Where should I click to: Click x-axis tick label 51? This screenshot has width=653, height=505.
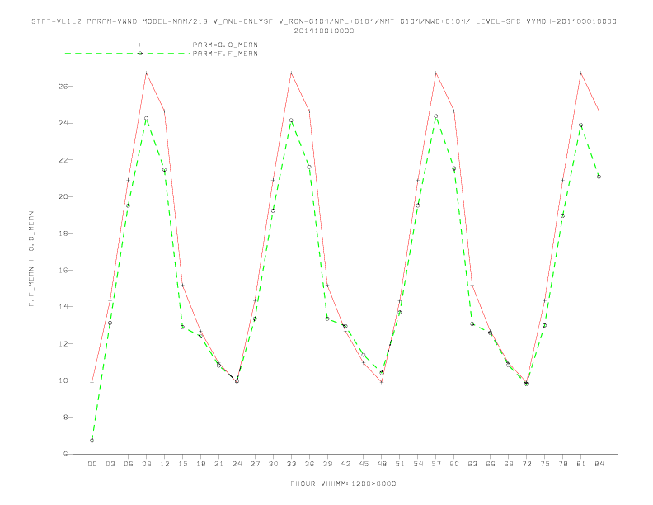pyautogui.click(x=400, y=464)
